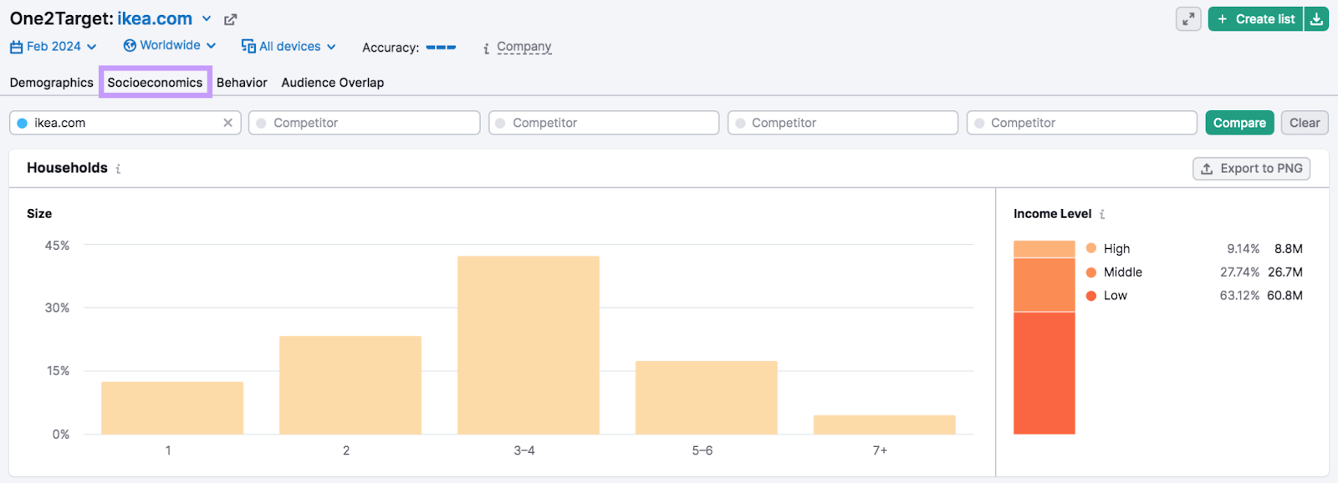Click the first Competitor input field
Screen dimensions: 1338x483
pyautogui.click(x=365, y=123)
